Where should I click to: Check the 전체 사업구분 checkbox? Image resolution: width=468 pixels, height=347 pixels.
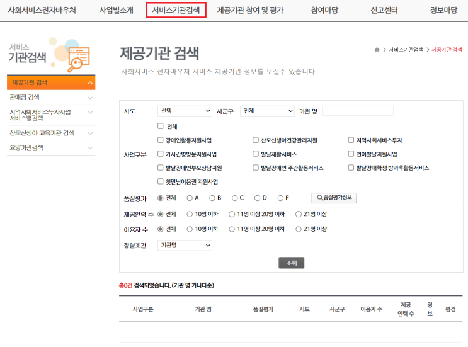point(161,126)
